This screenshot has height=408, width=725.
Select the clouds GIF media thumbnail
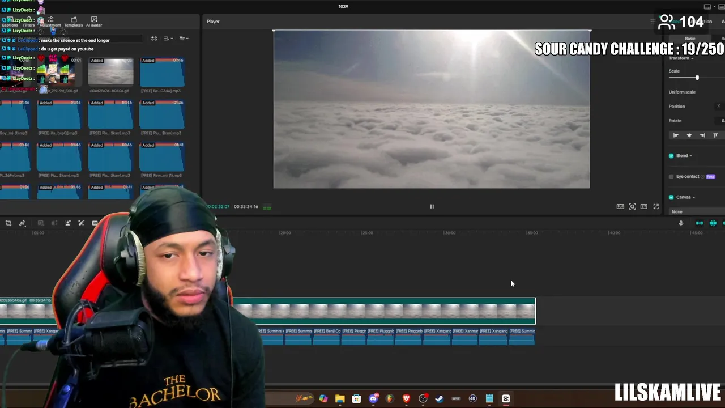[110, 71]
